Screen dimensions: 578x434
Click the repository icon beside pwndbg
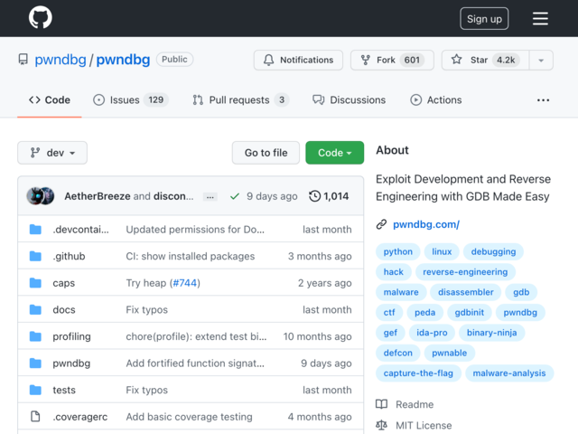pyautogui.click(x=23, y=60)
